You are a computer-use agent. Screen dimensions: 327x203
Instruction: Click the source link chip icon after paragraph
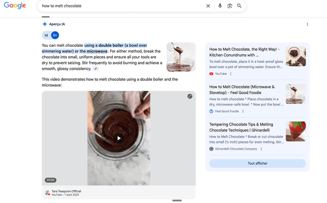[x=96, y=69]
